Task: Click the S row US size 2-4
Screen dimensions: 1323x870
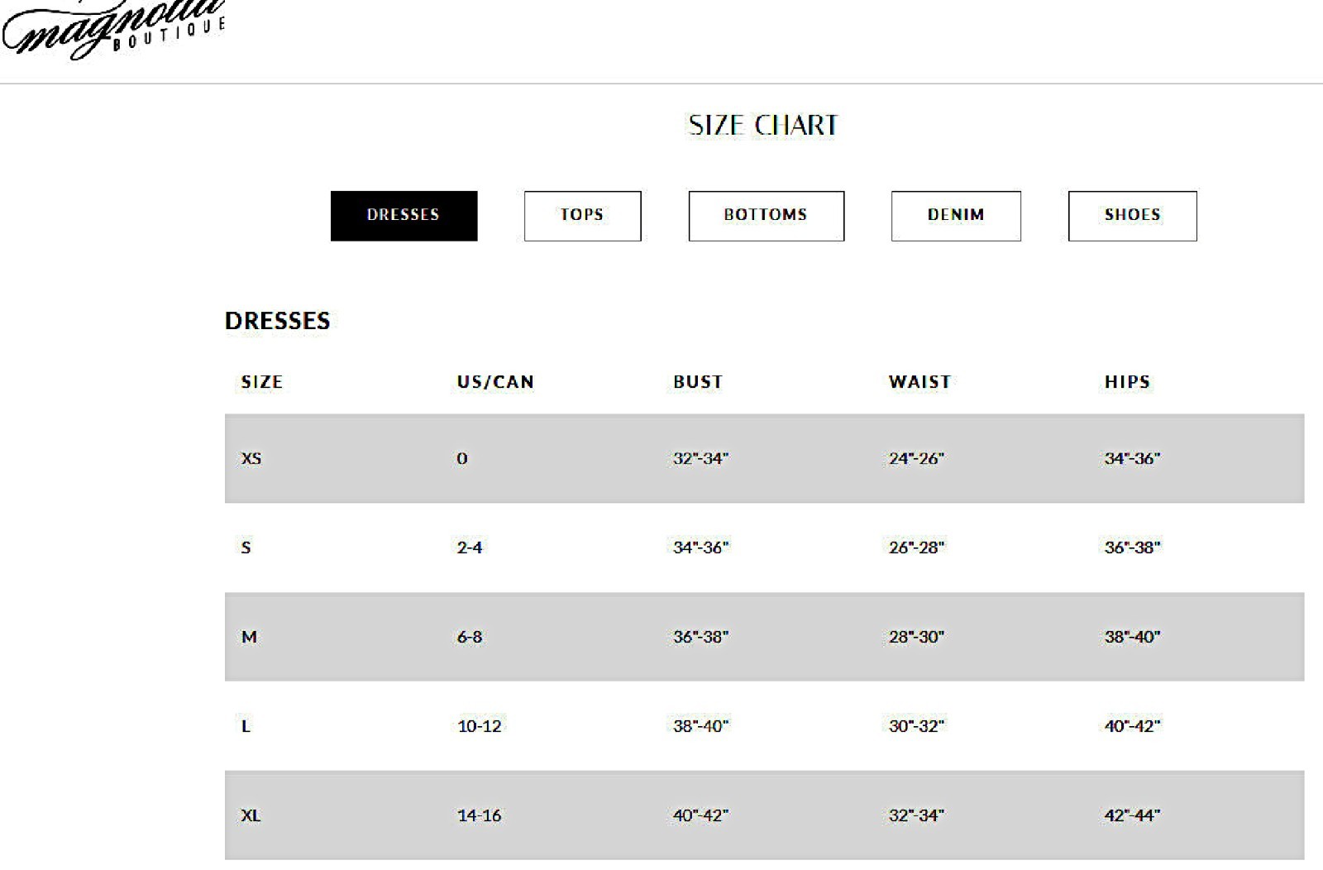Action: click(470, 547)
